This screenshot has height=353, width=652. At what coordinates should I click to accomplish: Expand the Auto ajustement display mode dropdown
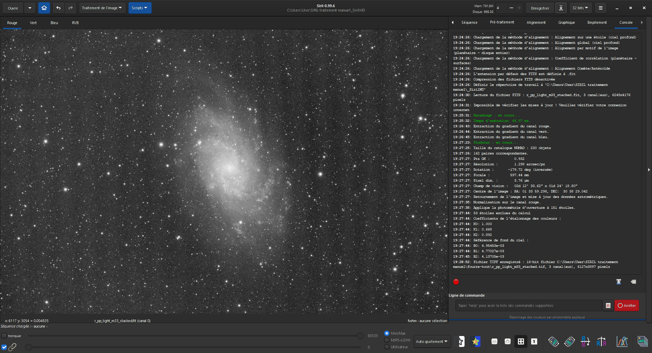[x=432, y=341]
